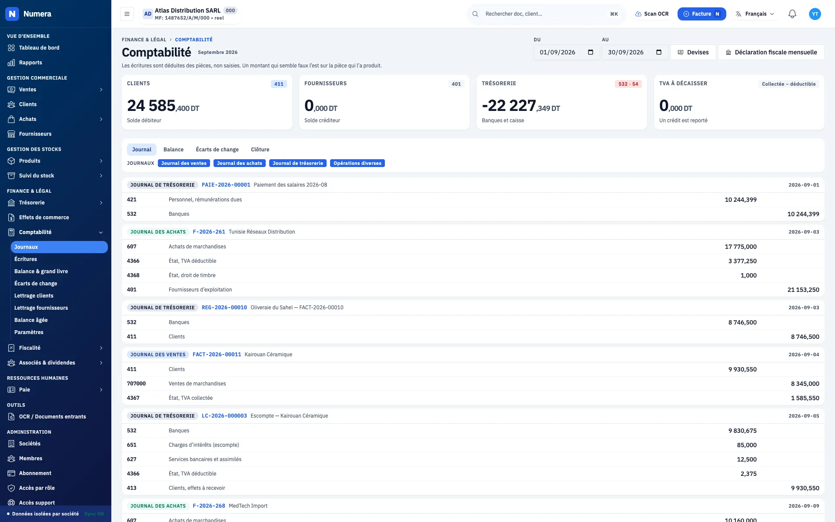835x522 pixels.
Task: Expand the Ventes sidebar section
Action: (101, 90)
